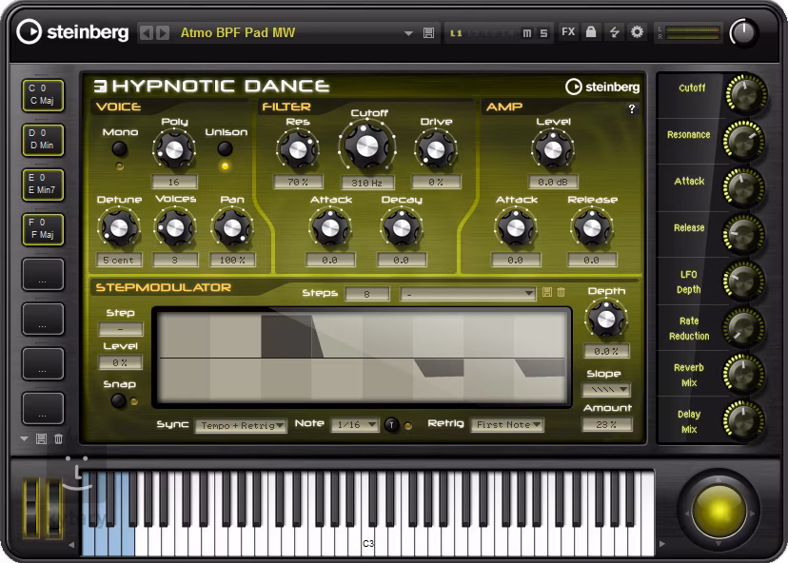Delete the step modulator pattern with trash icon
788x563 pixels.
561,293
